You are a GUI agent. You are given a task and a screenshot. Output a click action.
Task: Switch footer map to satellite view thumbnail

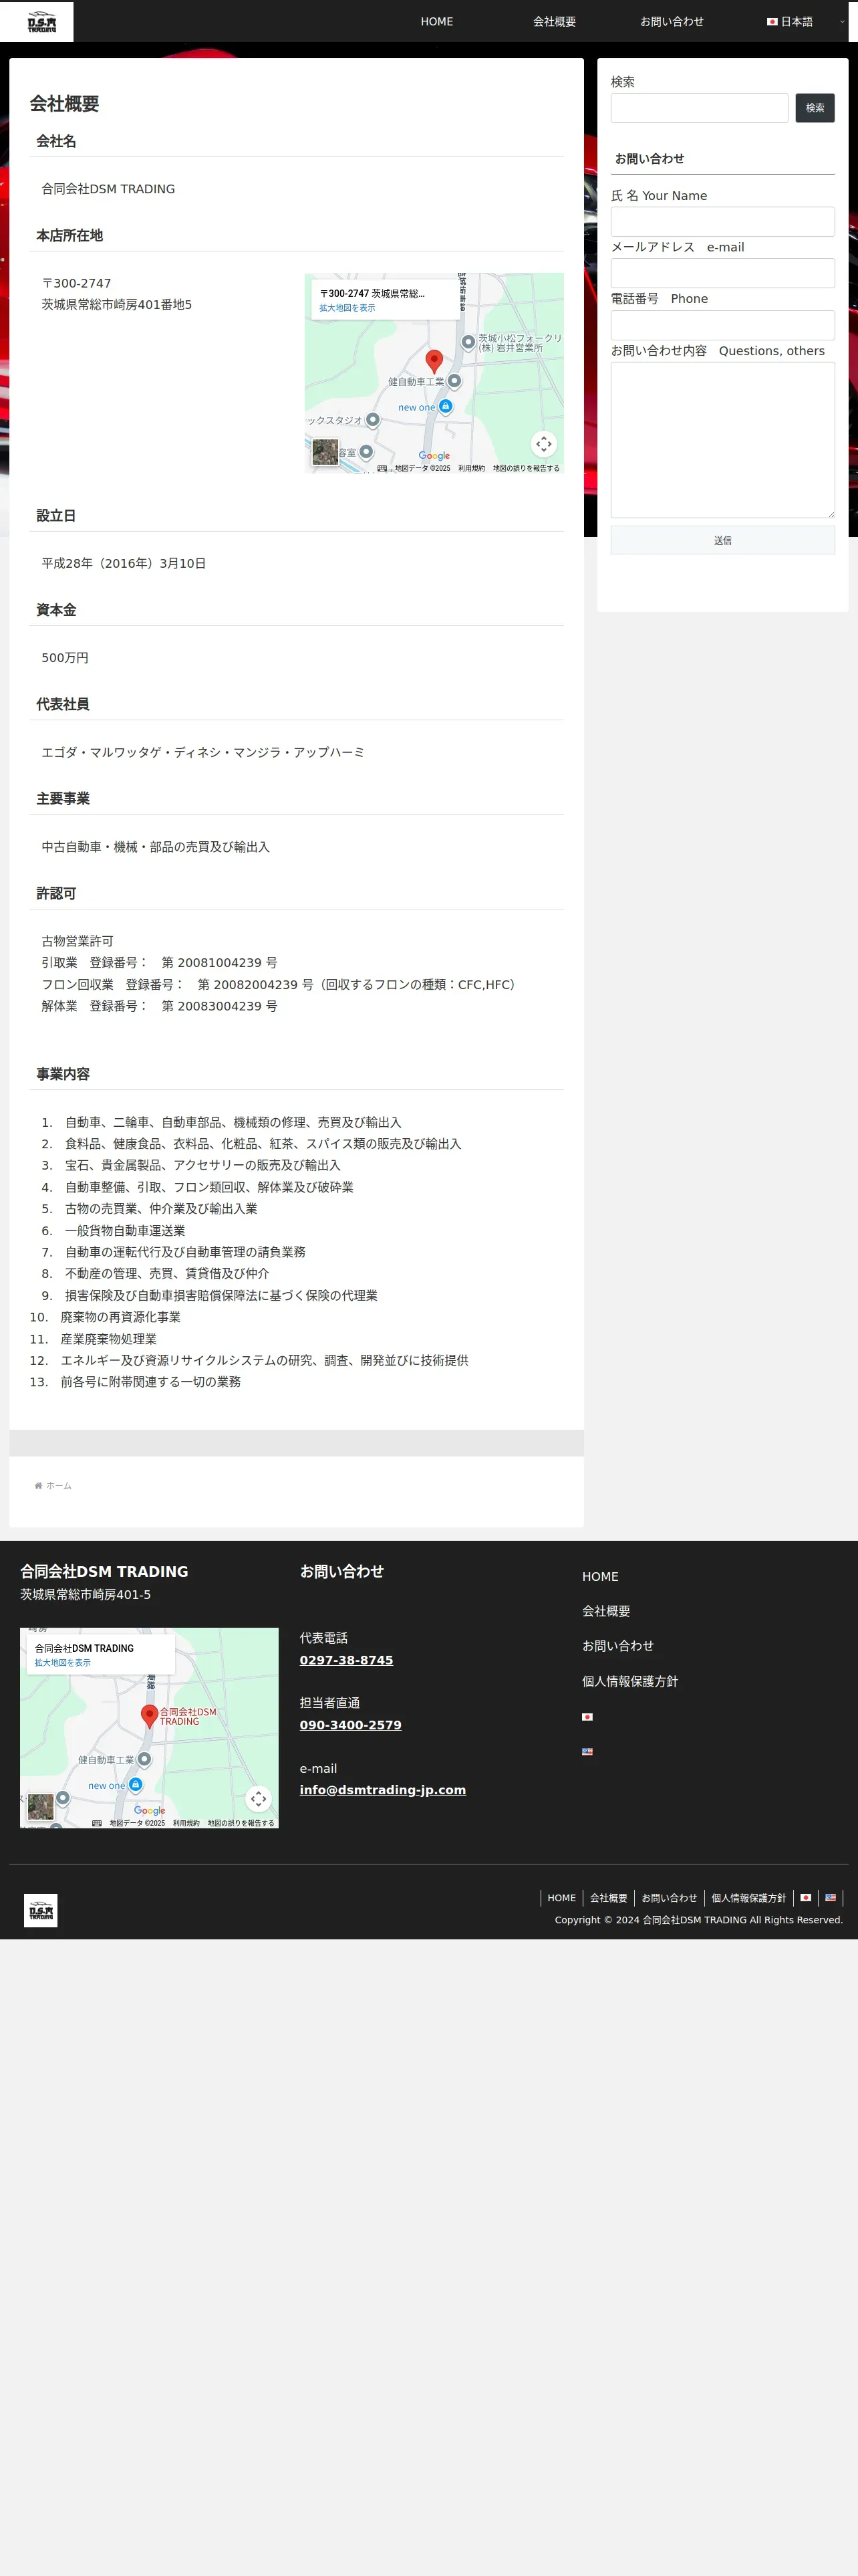click(x=40, y=1807)
